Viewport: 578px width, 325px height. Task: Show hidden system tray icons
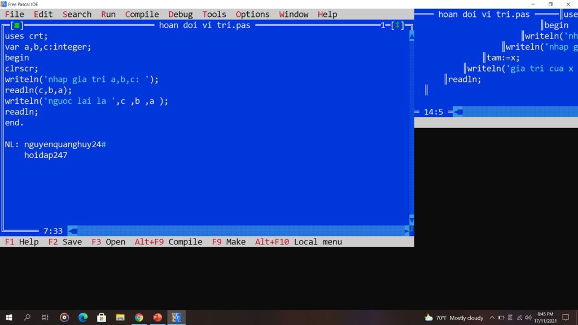pyautogui.click(x=492, y=318)
